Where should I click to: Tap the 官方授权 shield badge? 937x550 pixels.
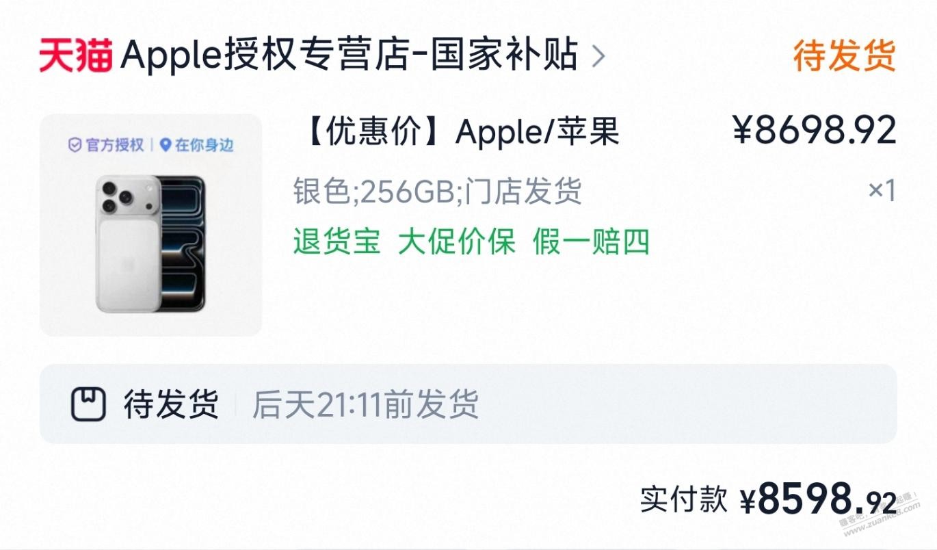(x=106, y=145)
